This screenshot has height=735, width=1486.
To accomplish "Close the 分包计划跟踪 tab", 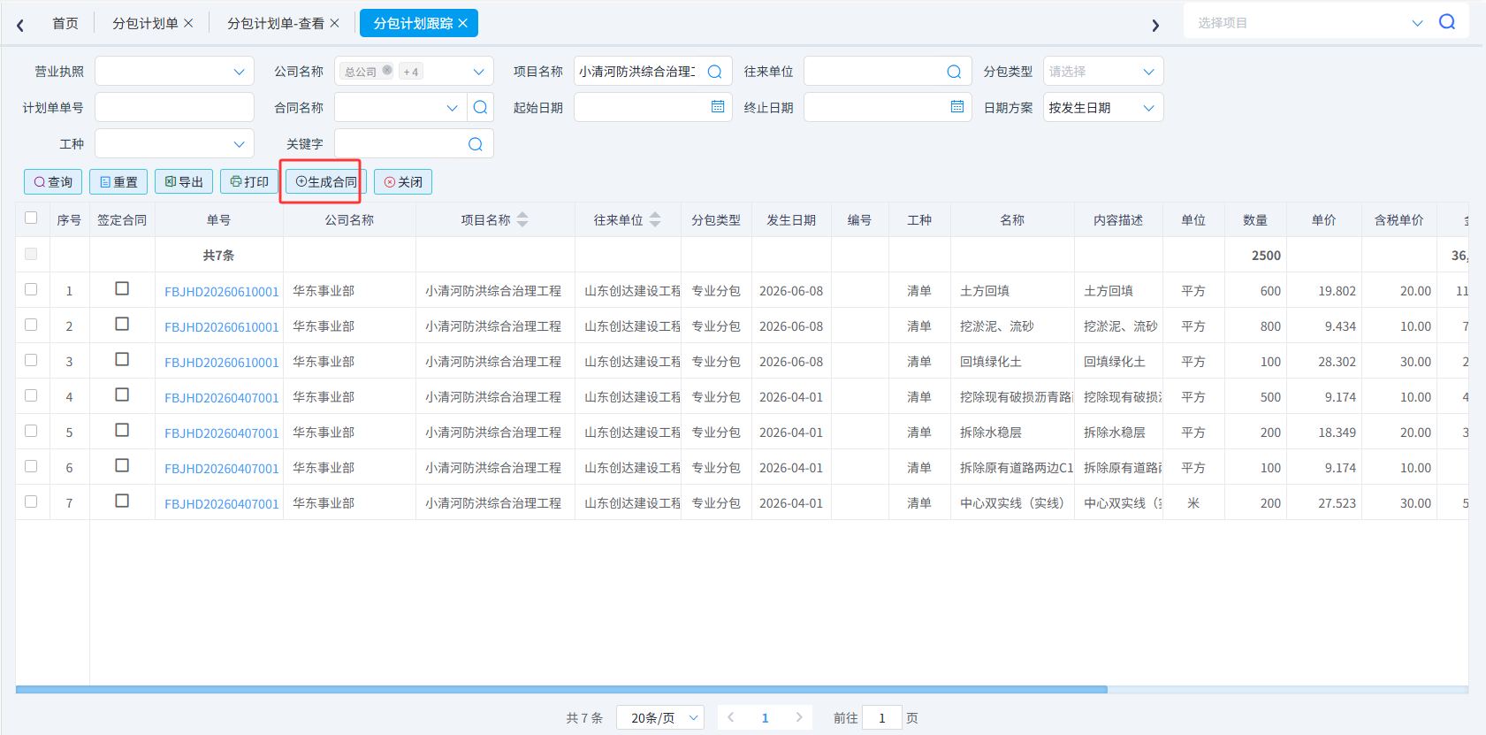I will coord(462,23).
